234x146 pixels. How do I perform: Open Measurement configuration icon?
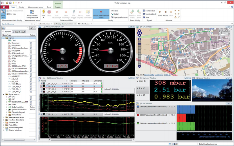[x=32, y=12]
